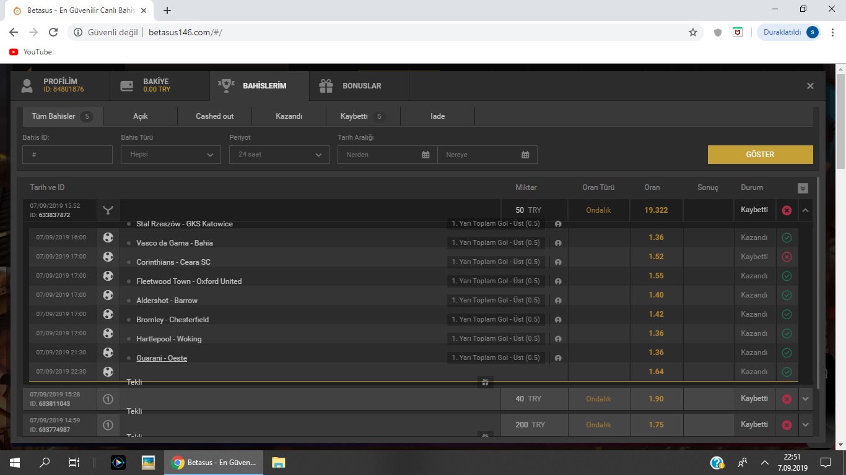
Task: Open the Bakiye tab
Action: [160, 85]
